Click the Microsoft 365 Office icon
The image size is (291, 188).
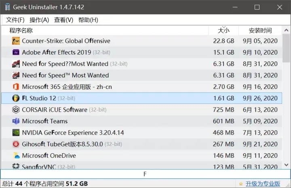point(16,87)
